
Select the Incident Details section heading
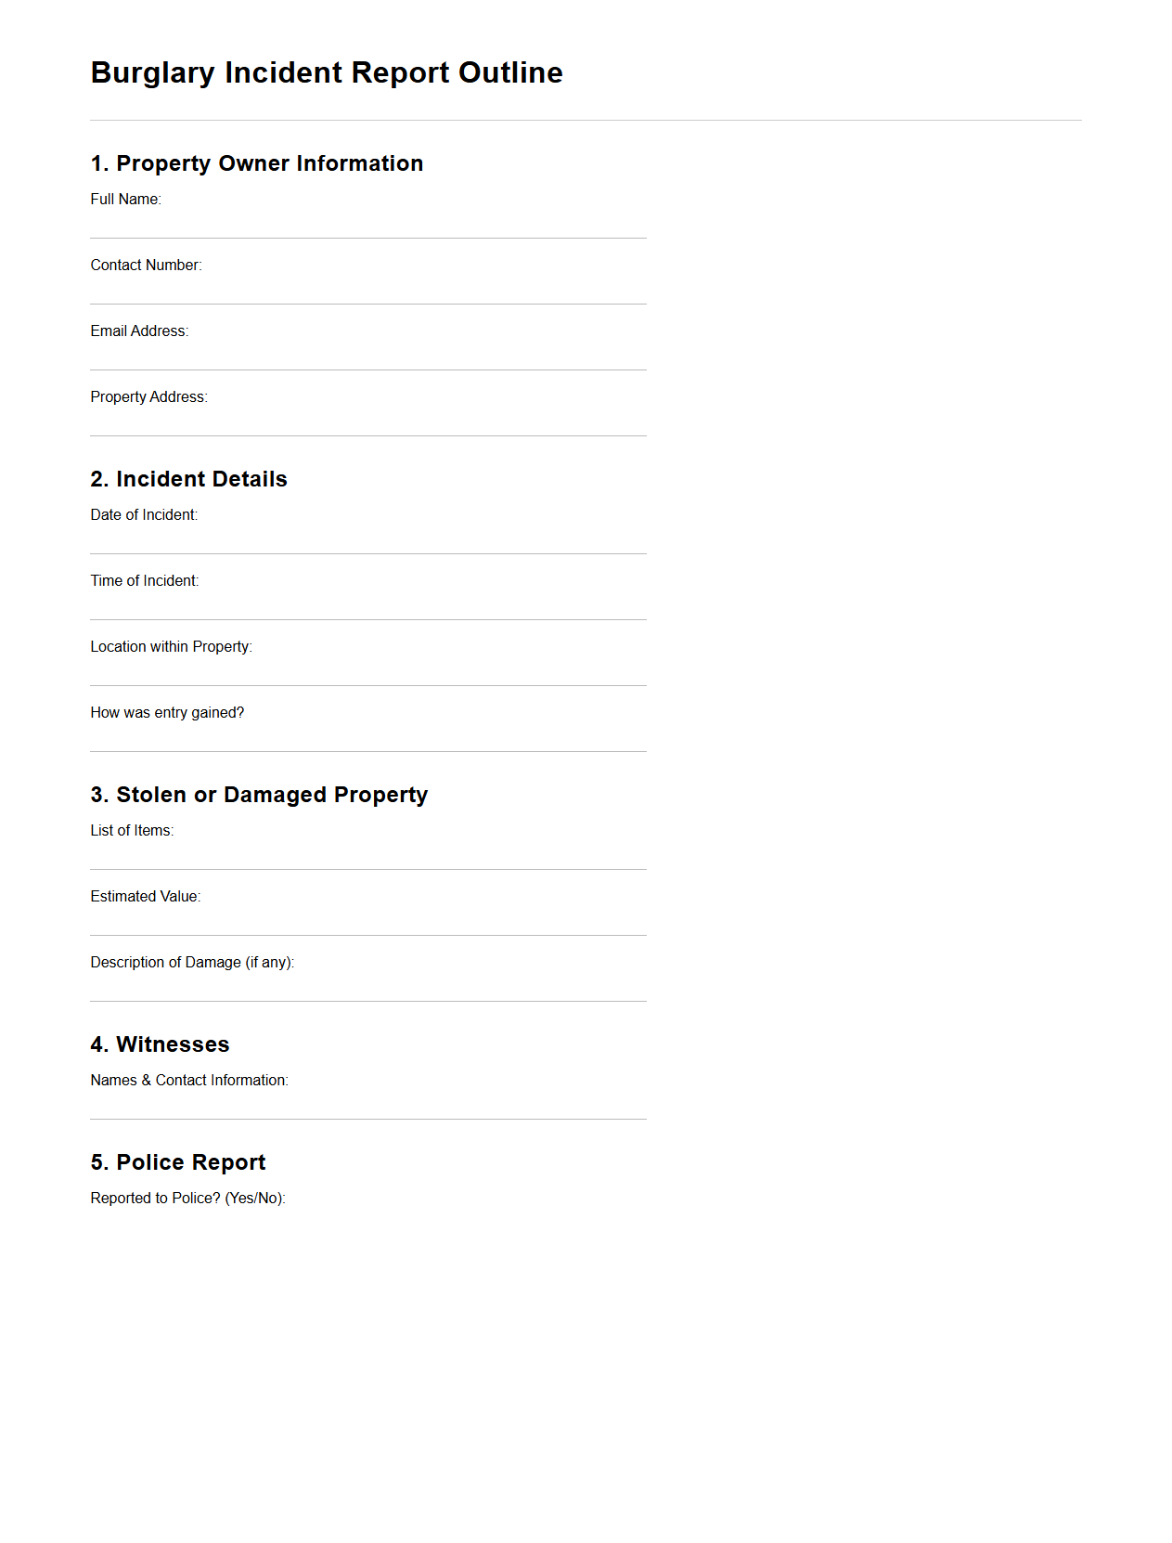tap(189, 479)
